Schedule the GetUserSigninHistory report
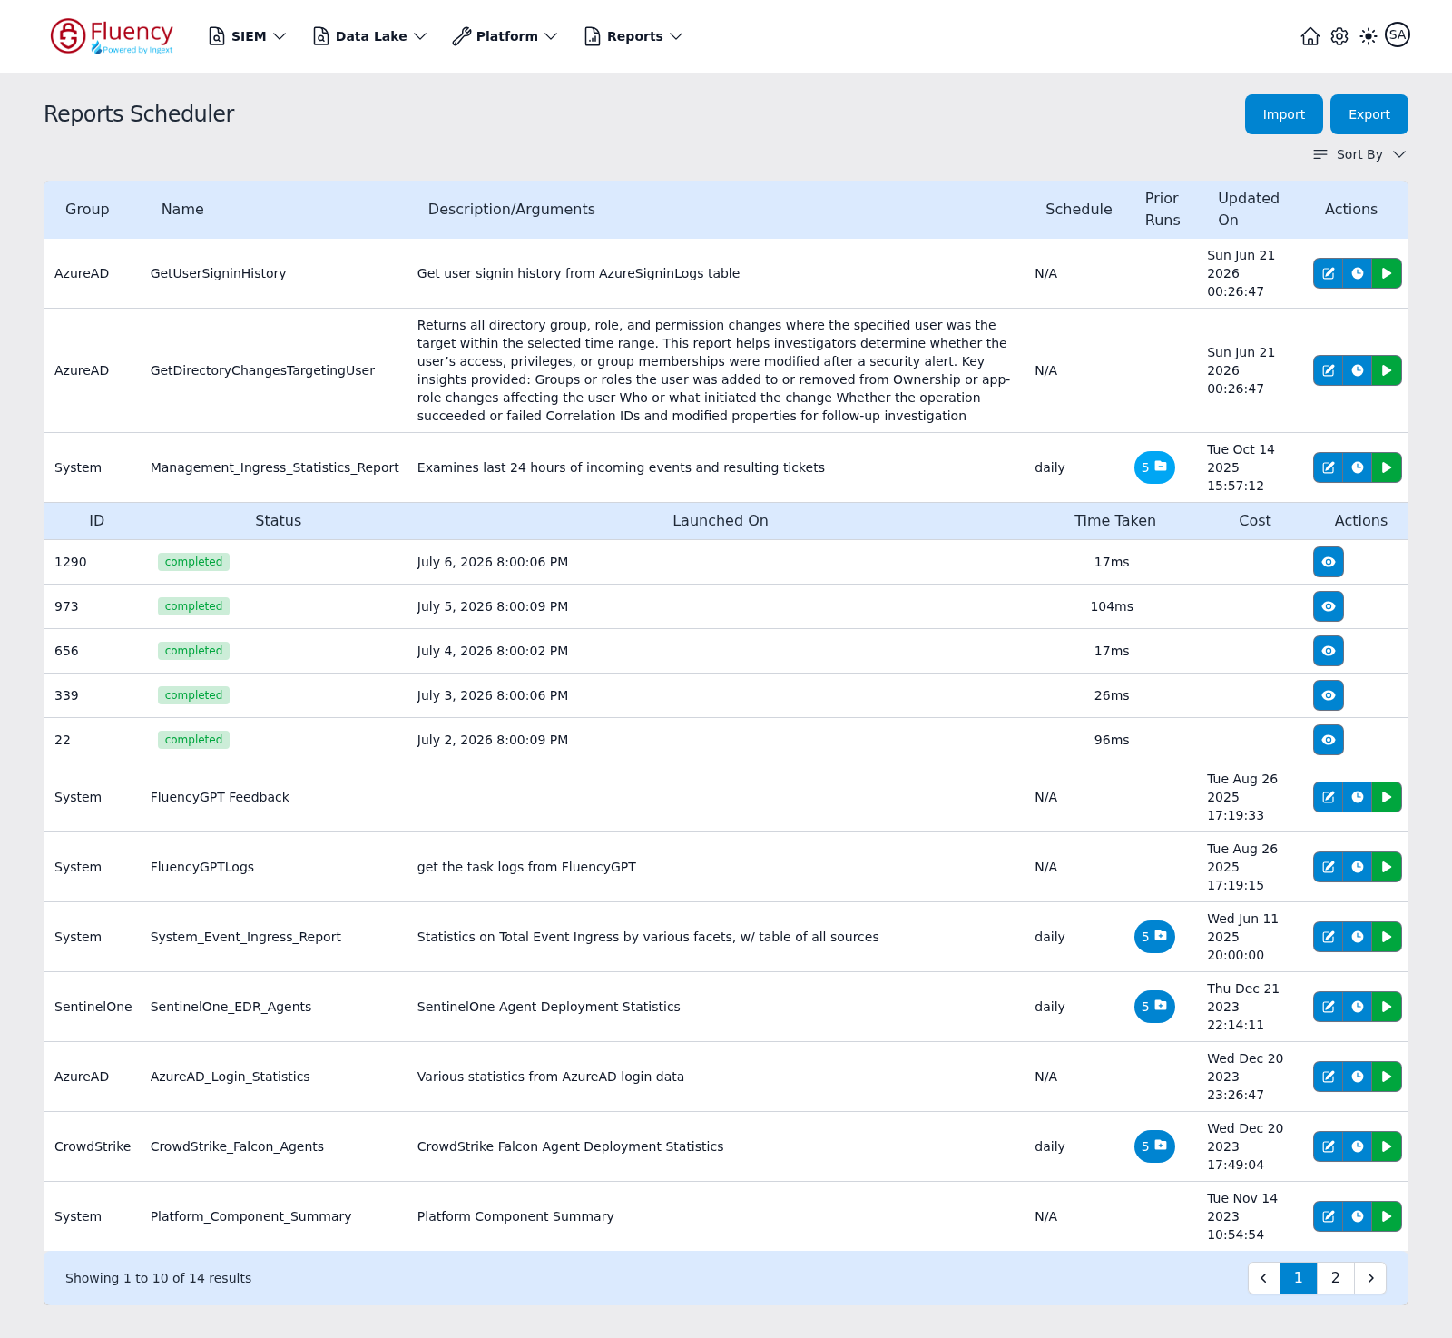The image size is (1452, 1338). coord(1358,273)
